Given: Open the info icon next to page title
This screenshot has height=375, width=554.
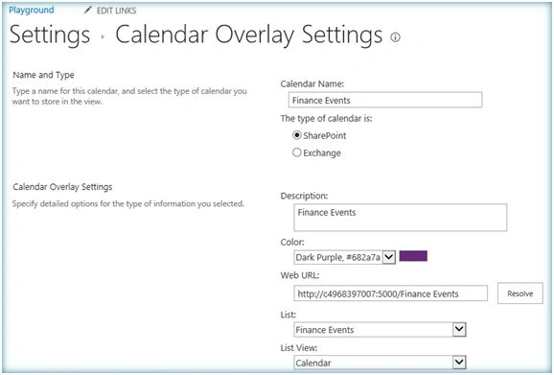Looking at the screenshot, I should point(395,36).
